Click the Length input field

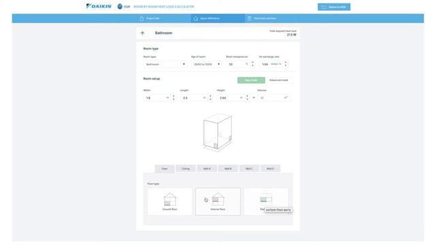(193, 98)
